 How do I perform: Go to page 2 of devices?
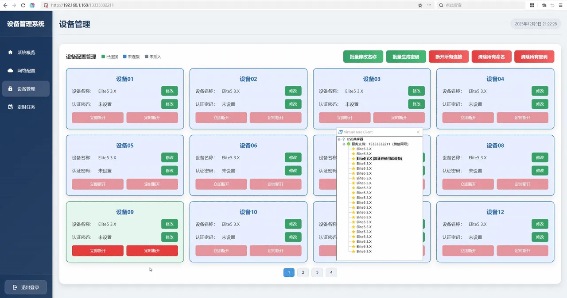point(303,272)
